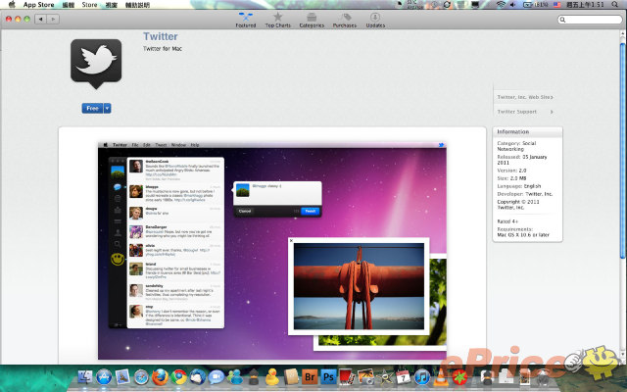Open Safari from the Dock

click(x=141, y=376)
